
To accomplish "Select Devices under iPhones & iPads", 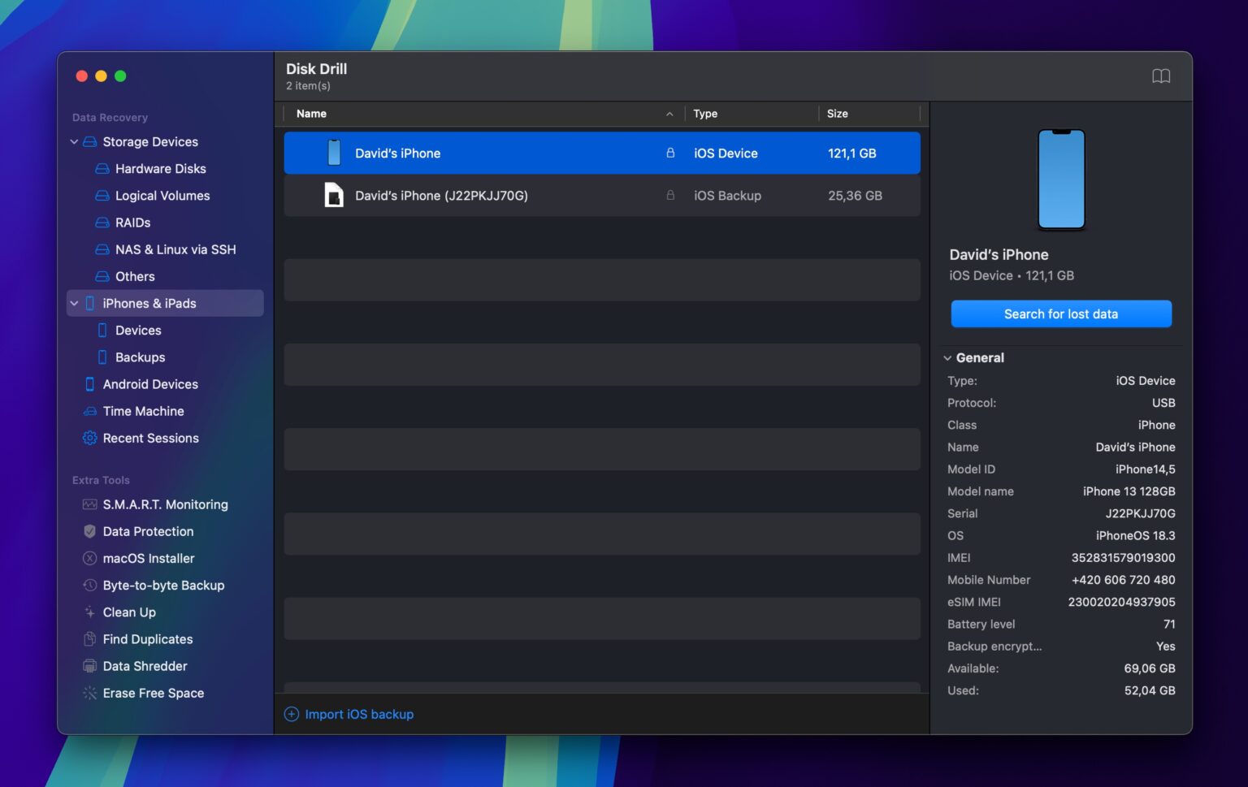I will click(138, 330).
